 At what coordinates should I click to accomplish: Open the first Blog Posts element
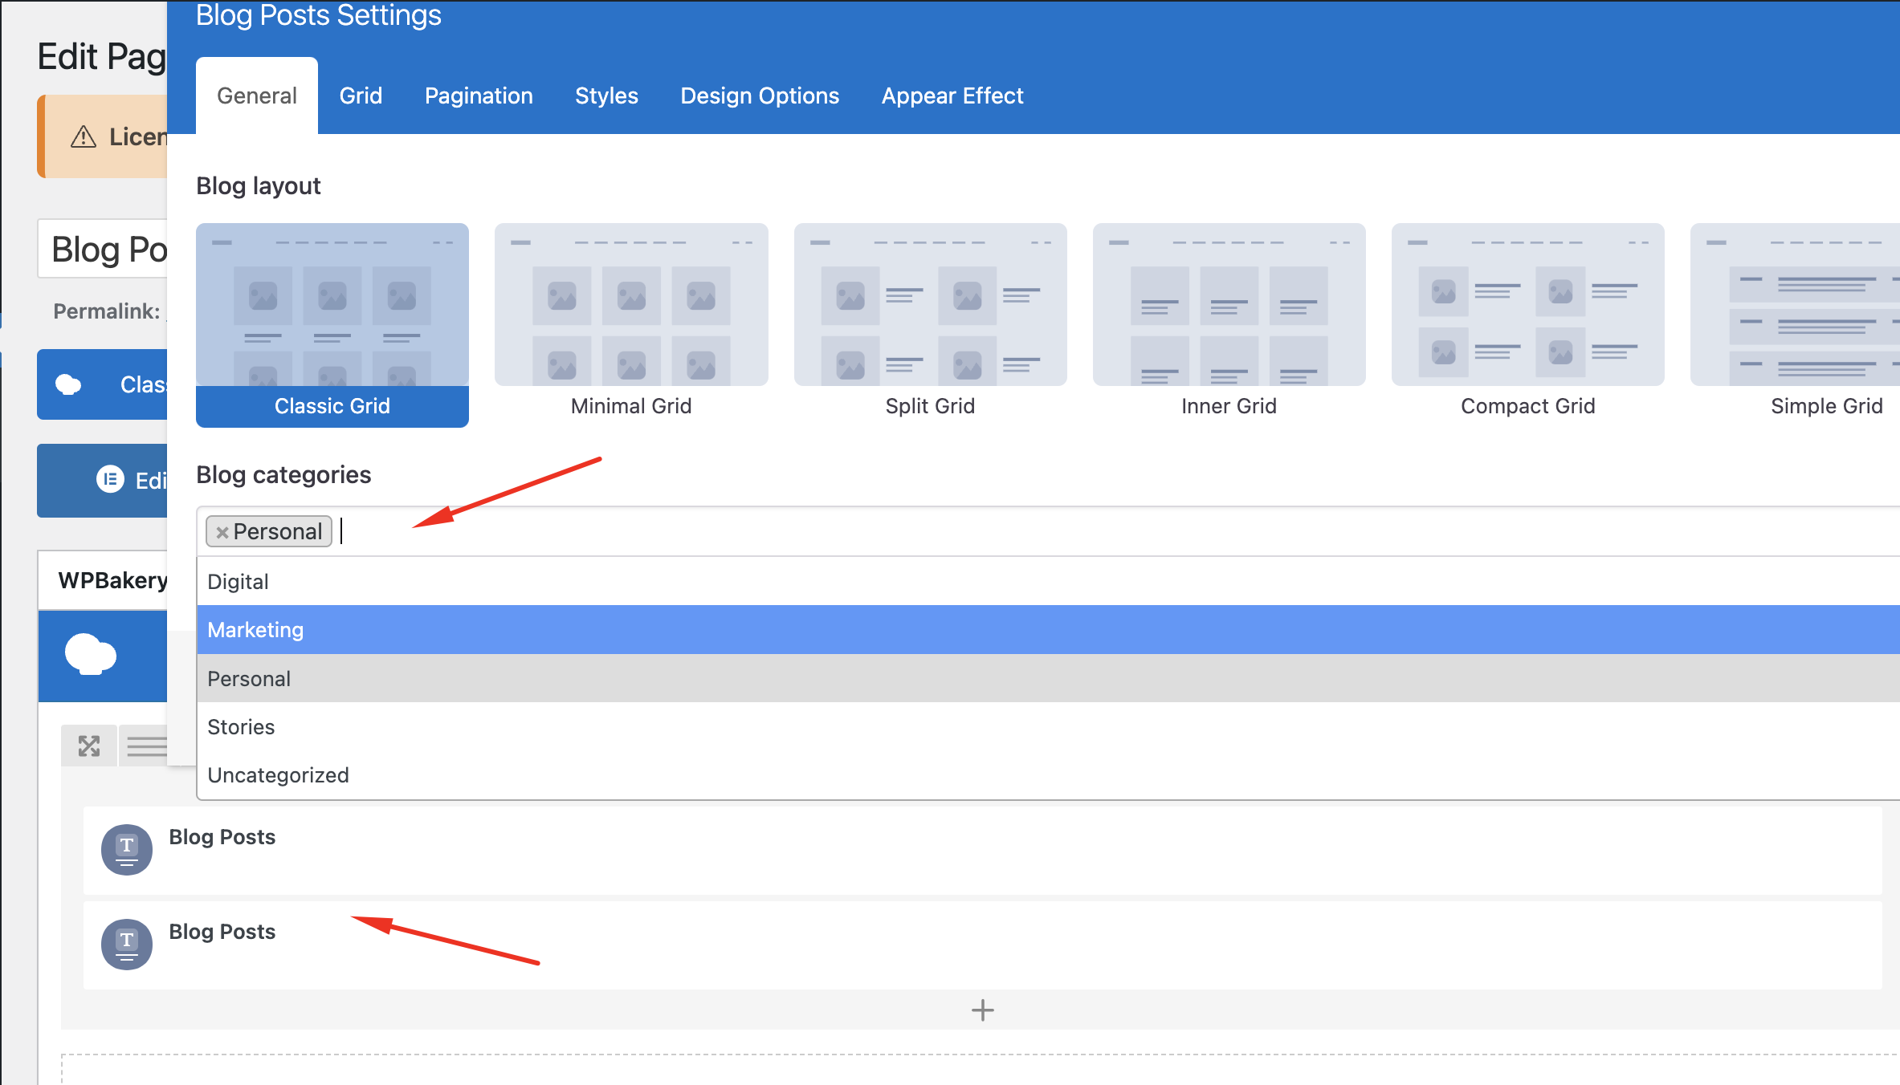983,851
